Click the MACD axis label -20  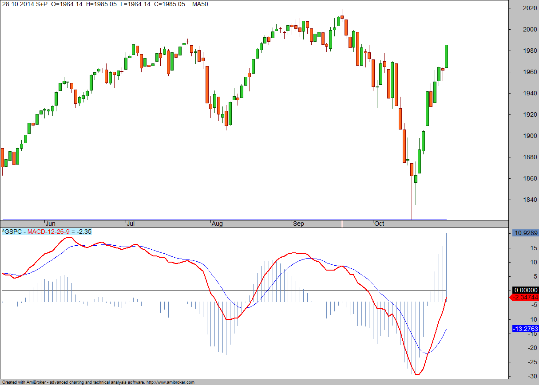[x=533, y=348]
